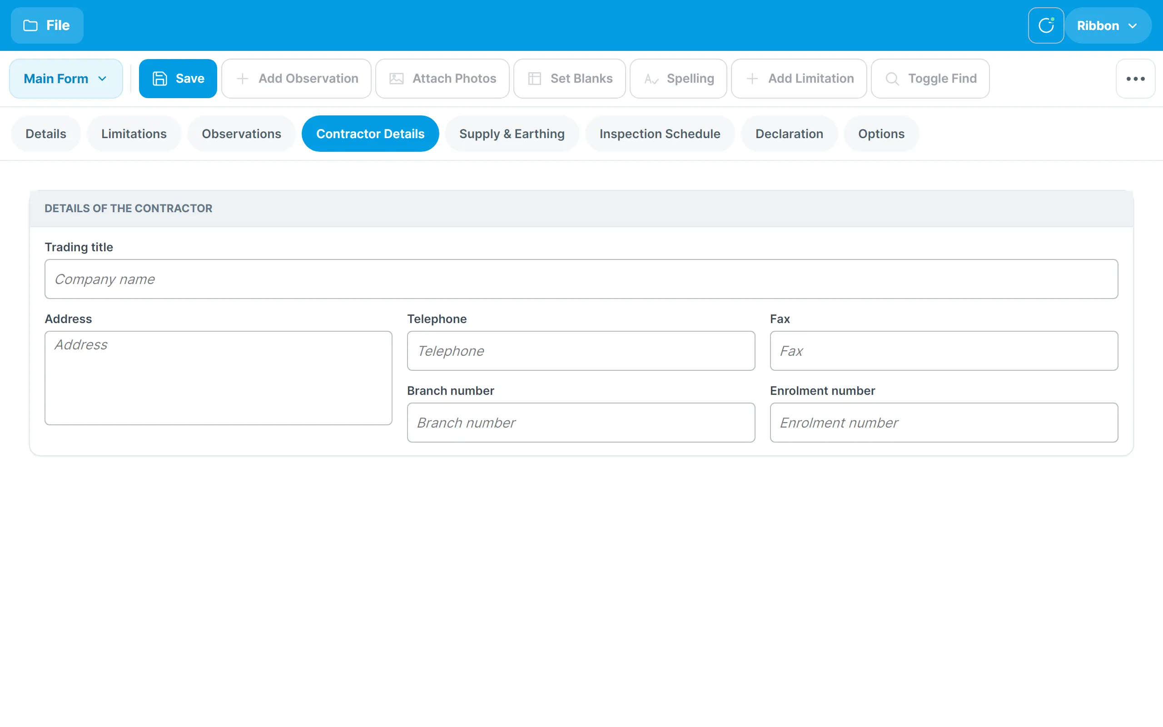Click the table icon on Set Blanks
Image resolution: width=1163 pixels, height=727 pixels.
pyautogui.click(x=534, y=78)
